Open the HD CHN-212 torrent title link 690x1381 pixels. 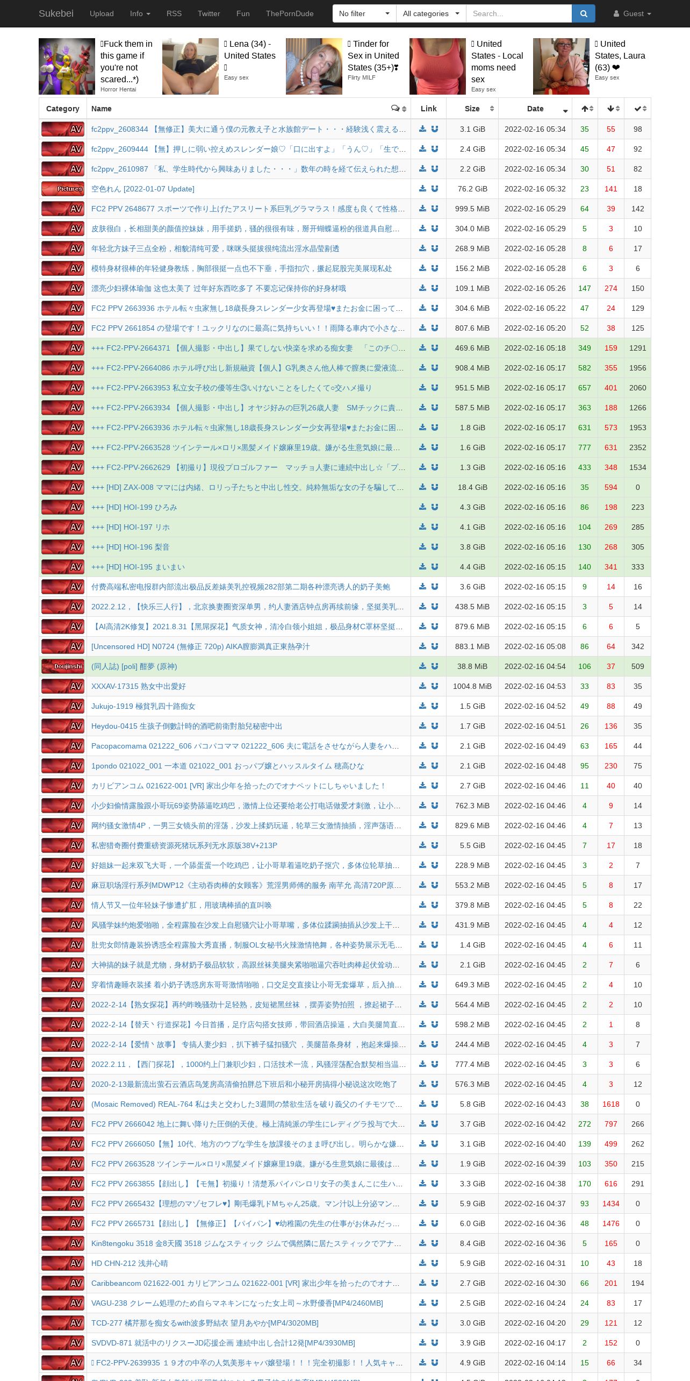[x=130, y=1263]
